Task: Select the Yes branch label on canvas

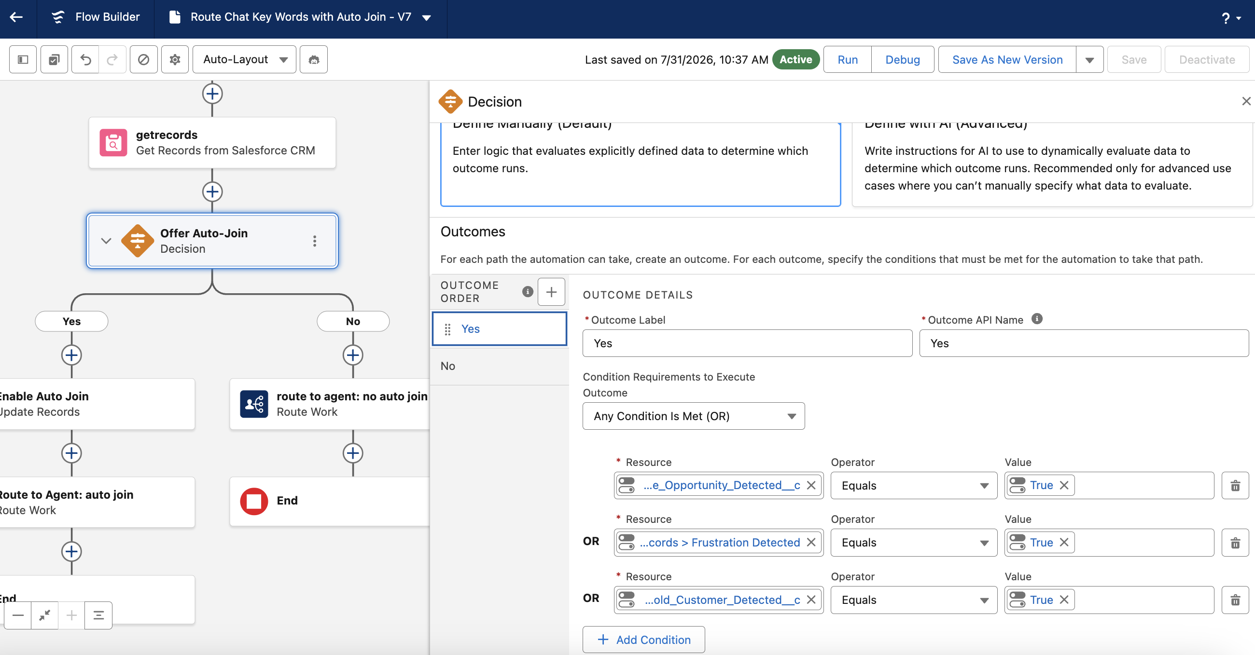Action: [71, 321]
